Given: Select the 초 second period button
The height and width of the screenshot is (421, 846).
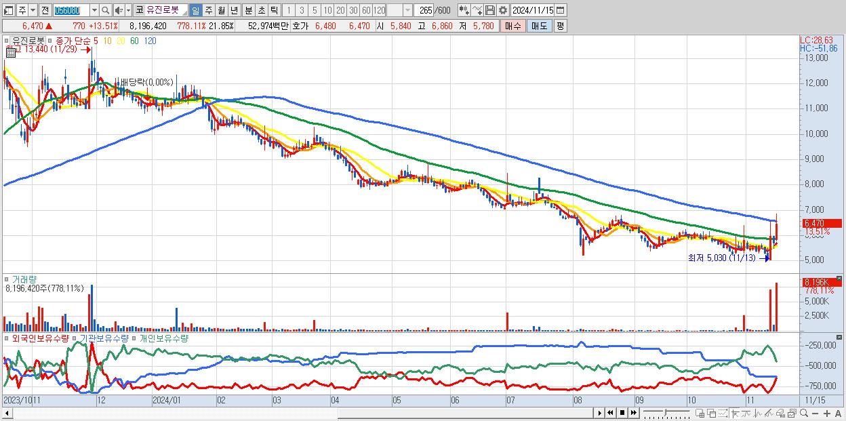Looking at the screenshot, I should (x=262, y=11).
